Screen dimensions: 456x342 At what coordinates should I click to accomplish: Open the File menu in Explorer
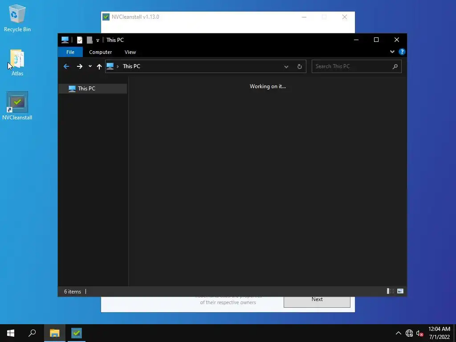70,52
